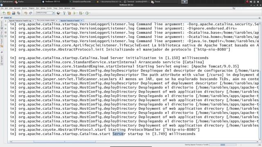Close the Apache Tomcat Log tab
The image size is (262, 147).
click(x=33, y=21)
